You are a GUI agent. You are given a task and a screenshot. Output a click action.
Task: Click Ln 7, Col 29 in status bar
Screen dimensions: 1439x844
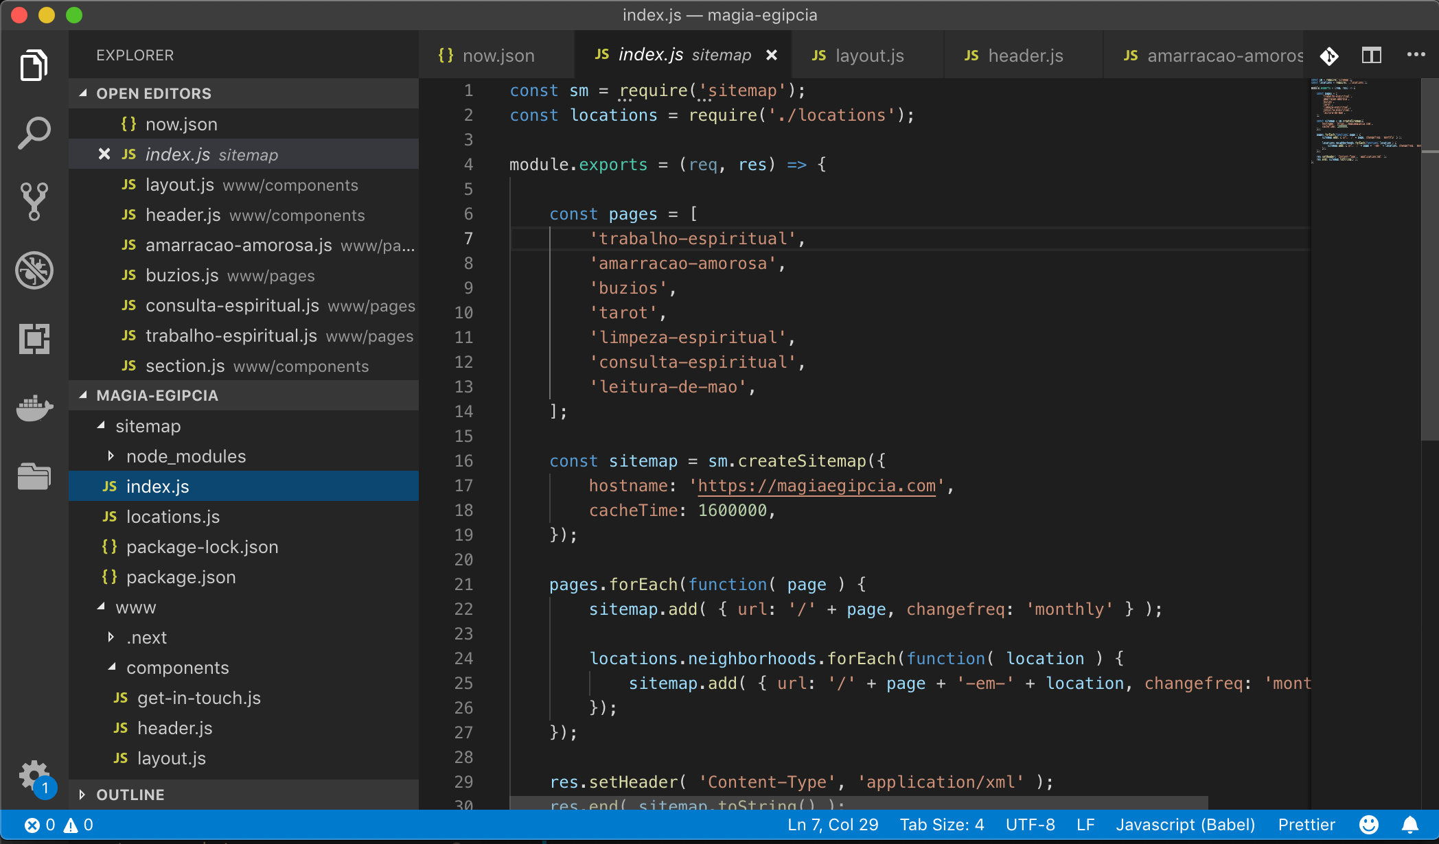(833, 825)
